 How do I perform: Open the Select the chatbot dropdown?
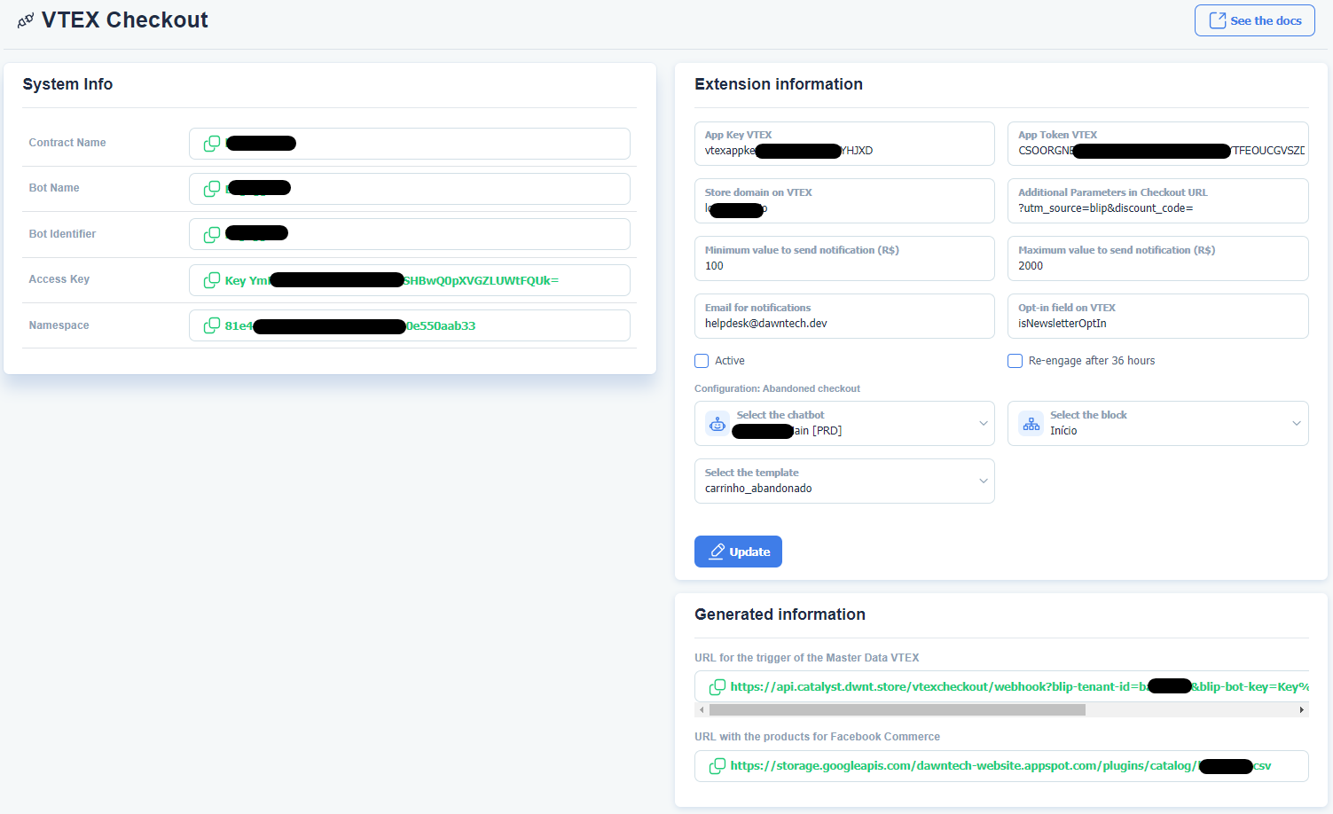[x=844, y=423]
